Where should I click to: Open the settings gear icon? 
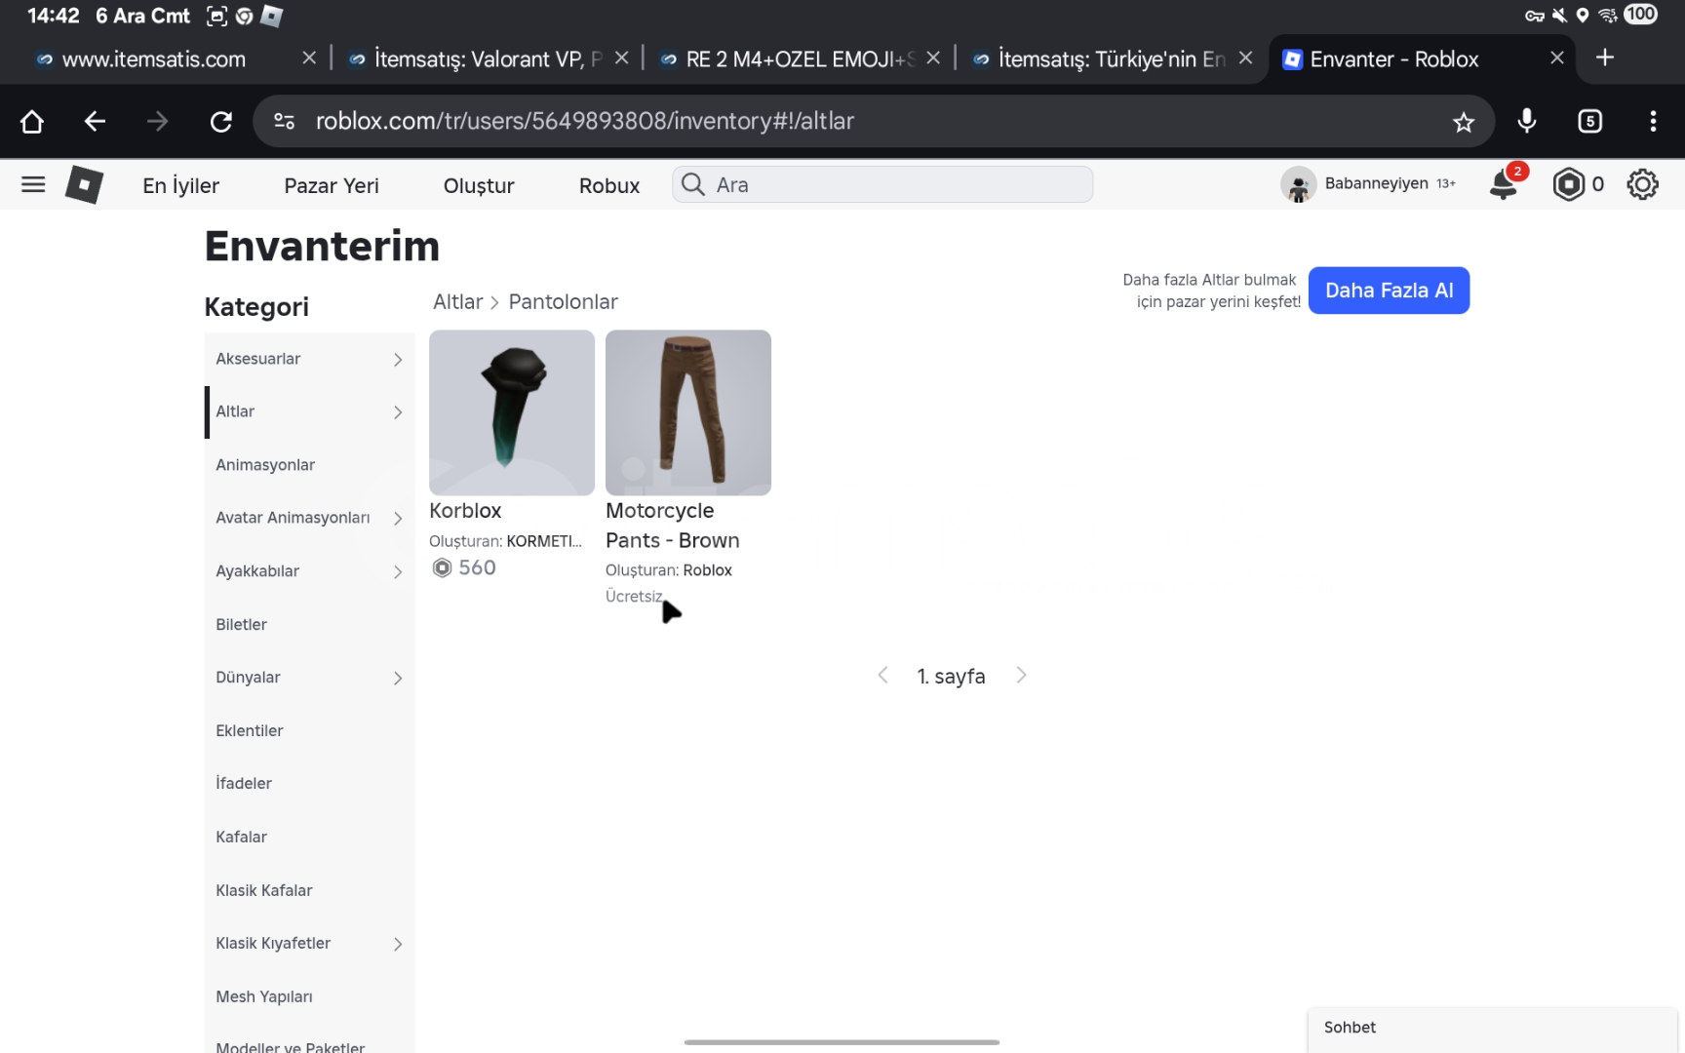point(1642,184)
